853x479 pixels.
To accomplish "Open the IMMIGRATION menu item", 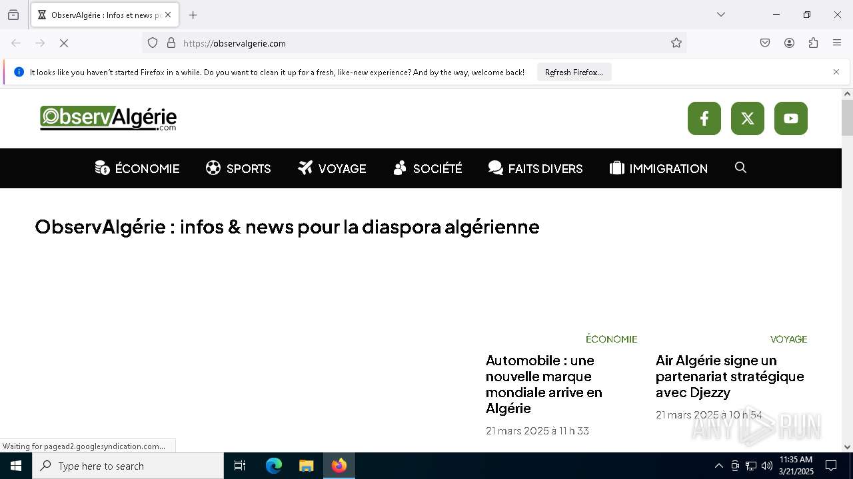I will coord(658,168).
